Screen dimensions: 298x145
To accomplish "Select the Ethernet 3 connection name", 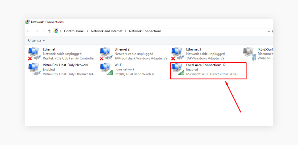I will (x=194, y=49).
